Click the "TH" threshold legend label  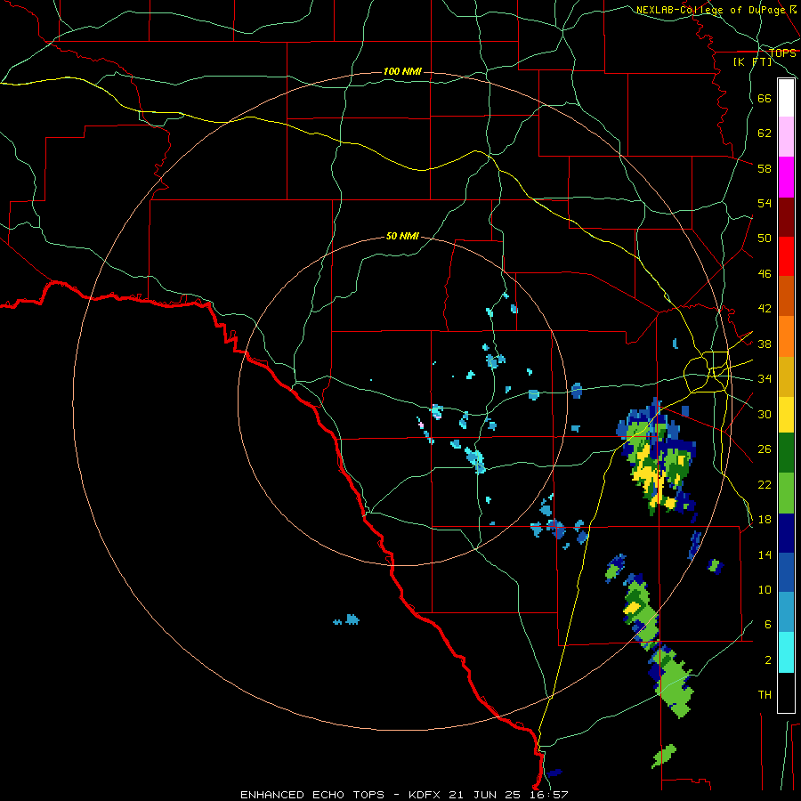tap(765, 695)
